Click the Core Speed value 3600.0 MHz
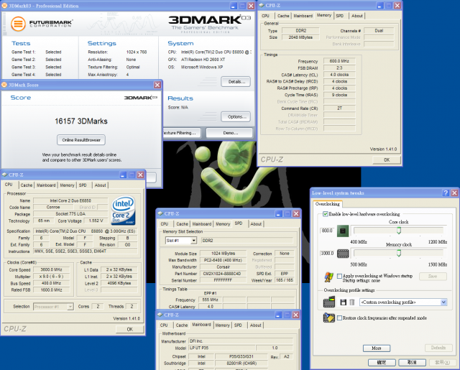 point(51,269)
